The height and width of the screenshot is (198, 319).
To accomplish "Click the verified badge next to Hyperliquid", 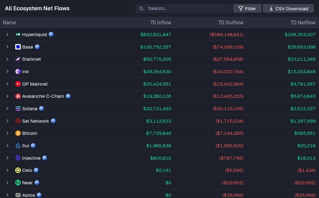I will pyautogui.click(x=51, y=34).
